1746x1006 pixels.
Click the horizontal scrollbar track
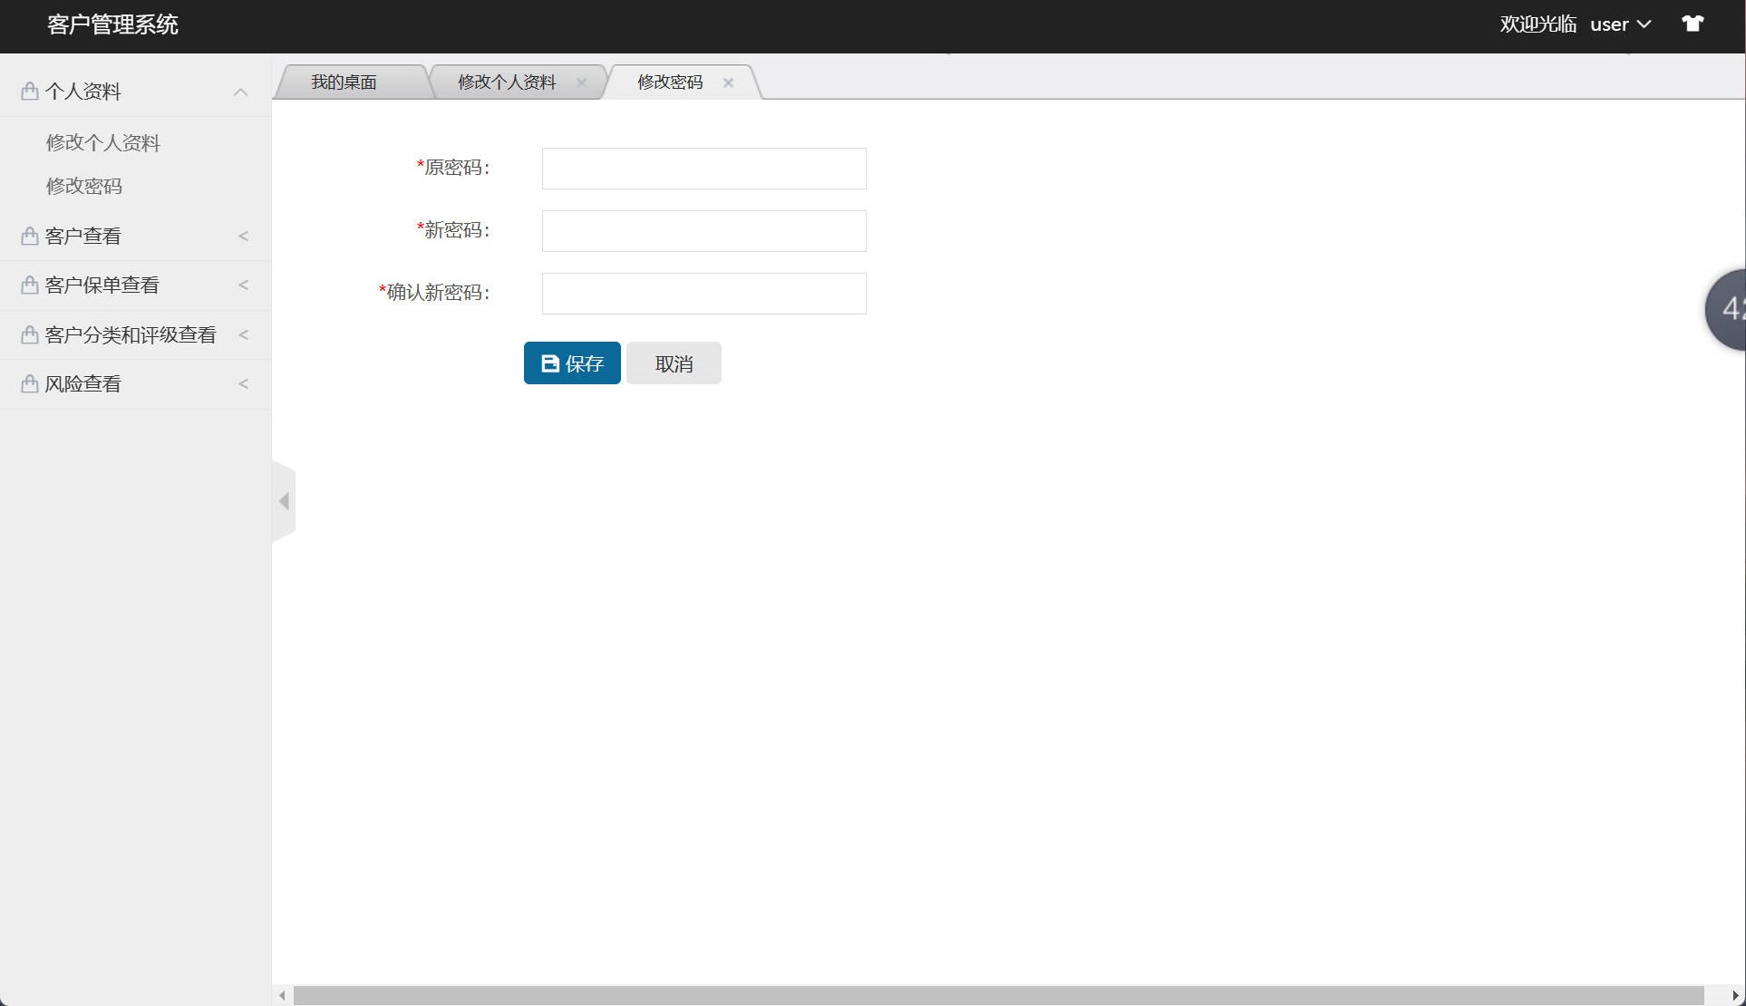[x=997, y=995]
